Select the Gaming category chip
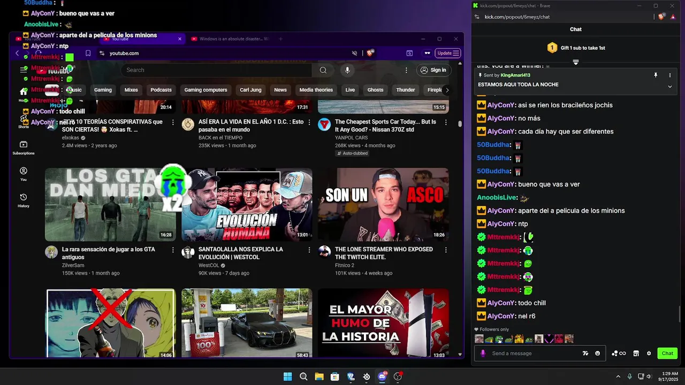Image resolution: width=685 pixels, height=385 pixels. click(x=103, y=90)
